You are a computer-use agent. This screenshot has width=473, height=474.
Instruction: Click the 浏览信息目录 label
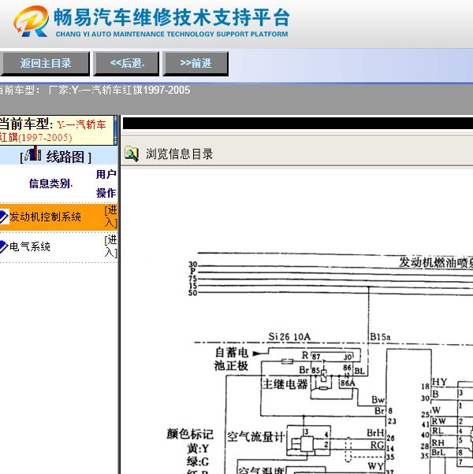tap(179, 154)
